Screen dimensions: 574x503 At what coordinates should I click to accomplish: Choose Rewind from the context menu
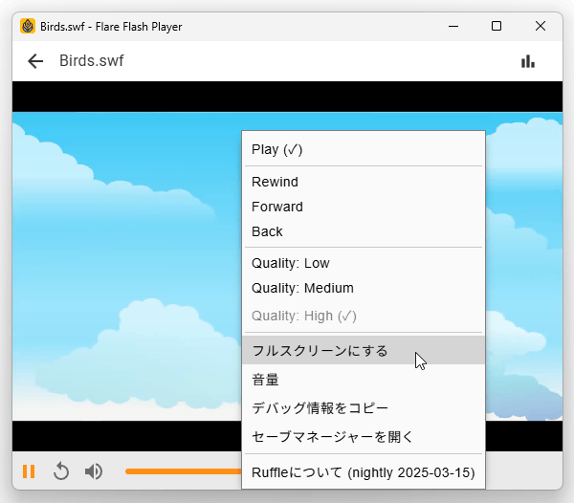coord(364,182)
